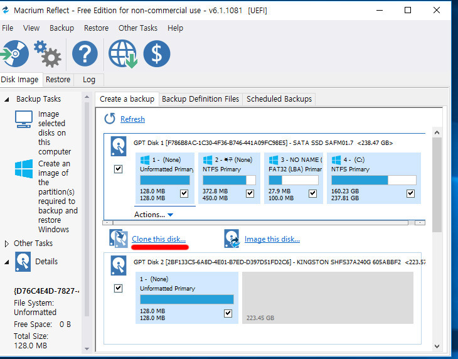Click sidebar scrollbar down arrow
Screen dimensions: 458x359
click(87, 349)
